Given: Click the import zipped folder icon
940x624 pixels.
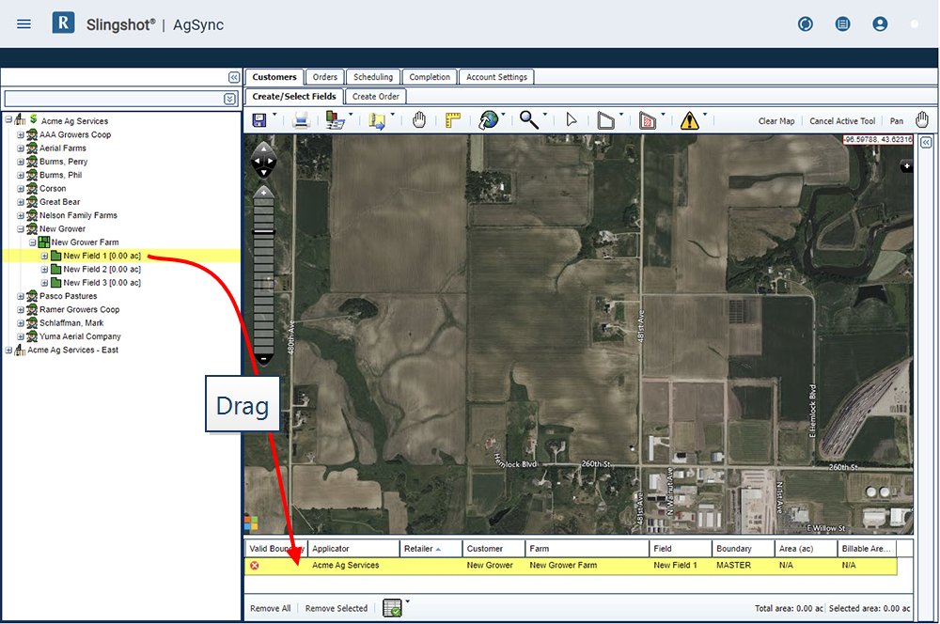Looking at the screenshot, I should point(377,121).
